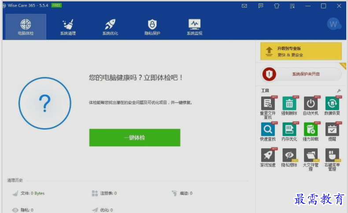Open the 自动关机 auto shutdown tool
This screenshot has height=213, width=348.
(311, 106)
